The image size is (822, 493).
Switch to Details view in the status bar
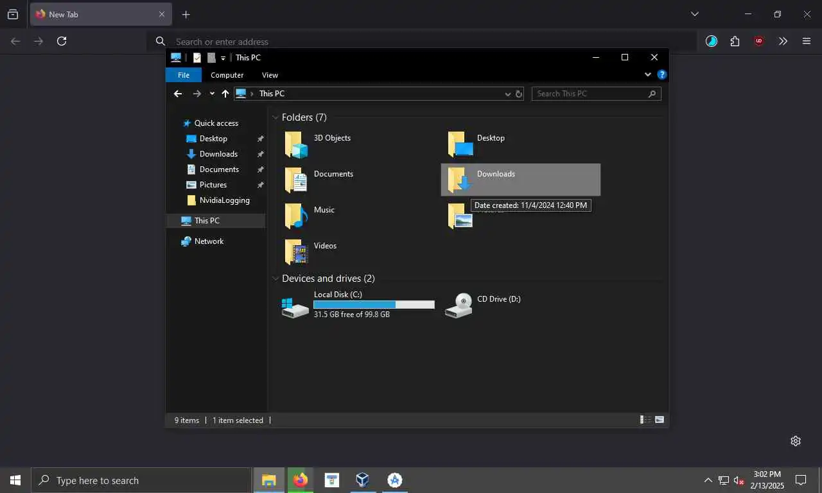[x=645, y=420]
